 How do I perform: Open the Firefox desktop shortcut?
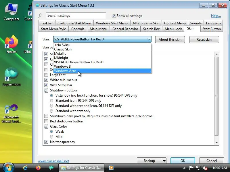click(11, 44)
